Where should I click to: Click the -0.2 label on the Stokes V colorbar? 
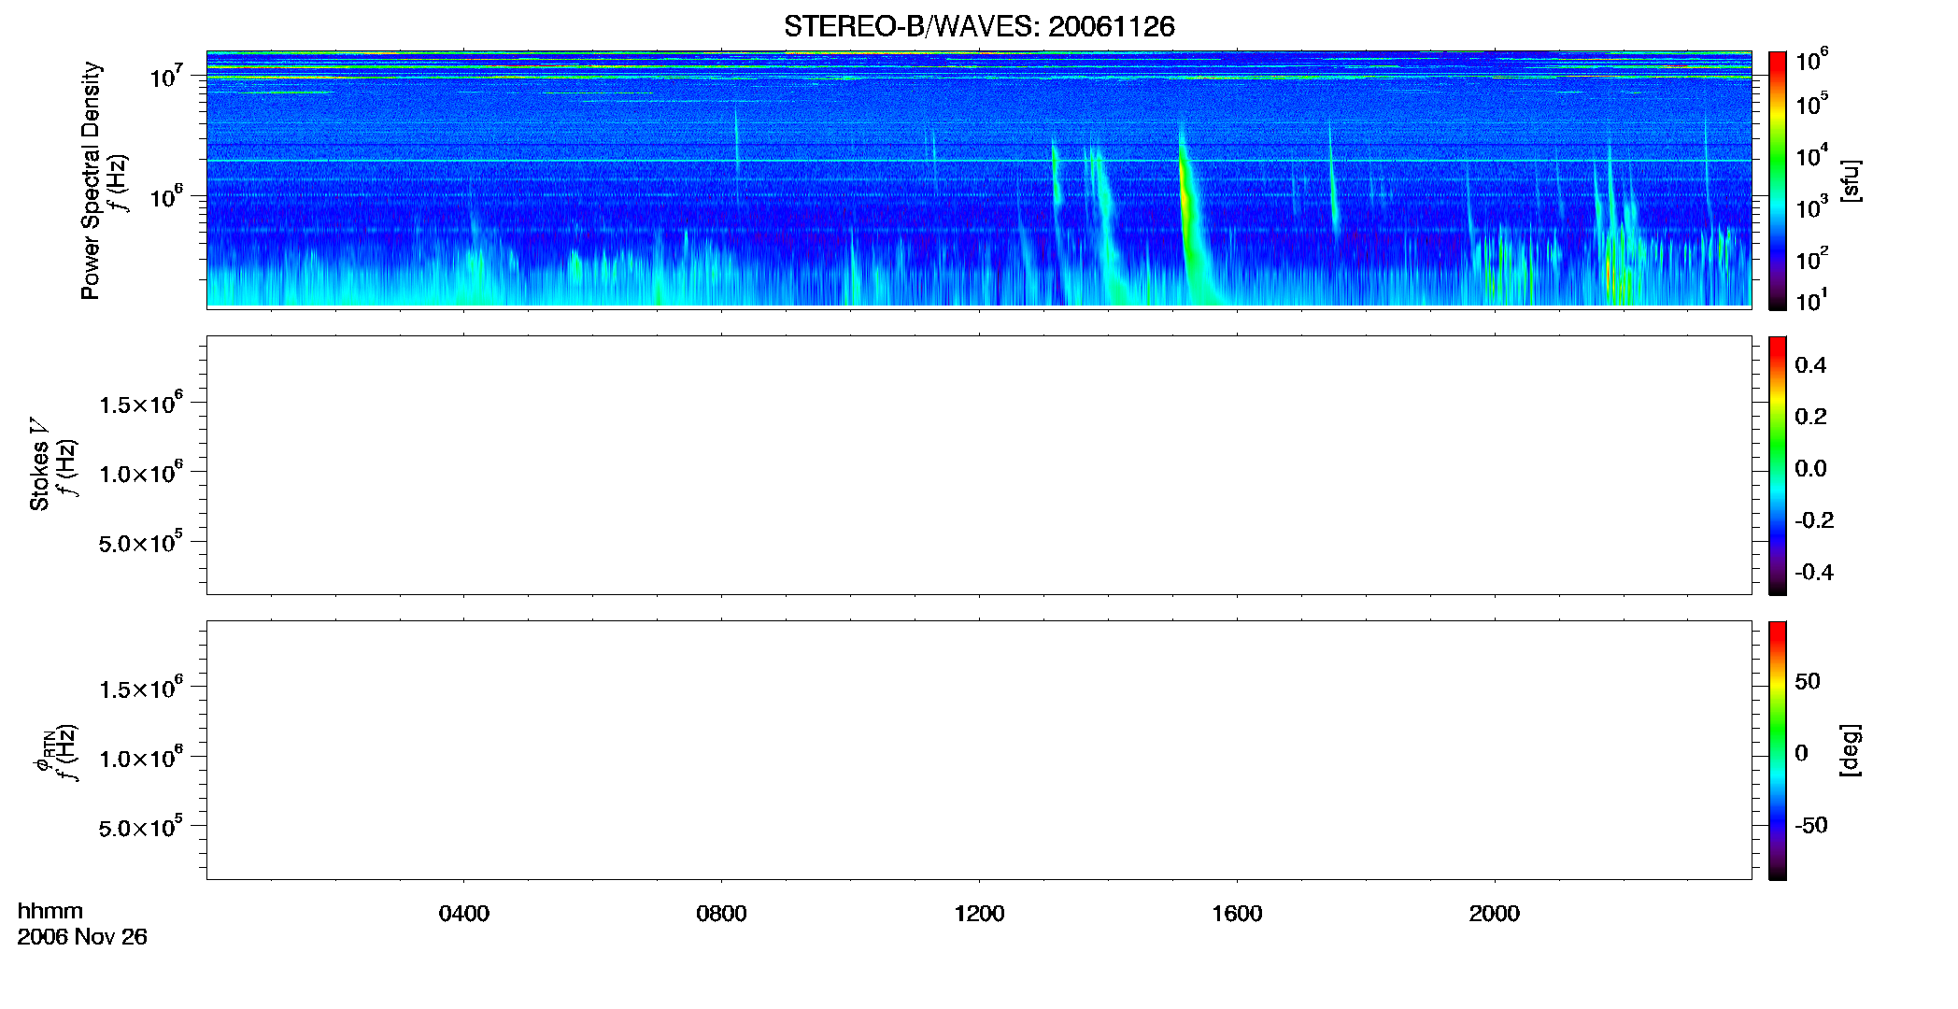(x=1814, y=520)
